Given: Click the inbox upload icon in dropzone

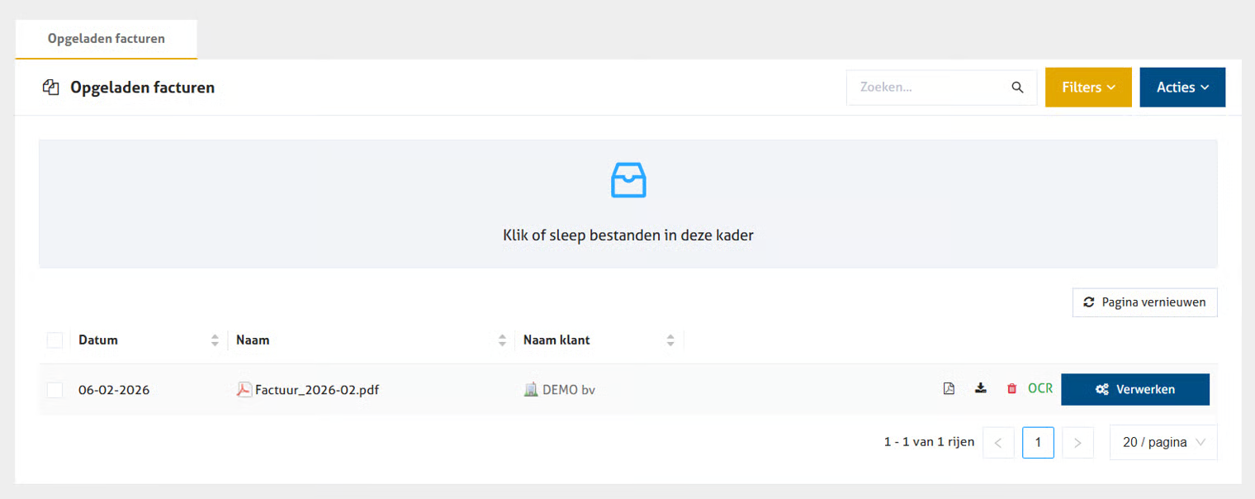Looking at the screenshot, I should coord(628,180).
